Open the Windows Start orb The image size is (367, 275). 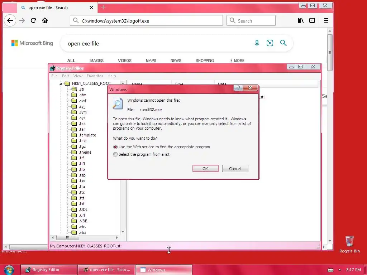(x=9, y=270)
